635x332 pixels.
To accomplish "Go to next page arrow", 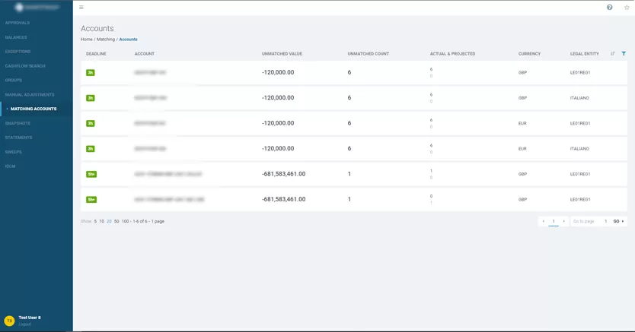I will coord(564,221).
